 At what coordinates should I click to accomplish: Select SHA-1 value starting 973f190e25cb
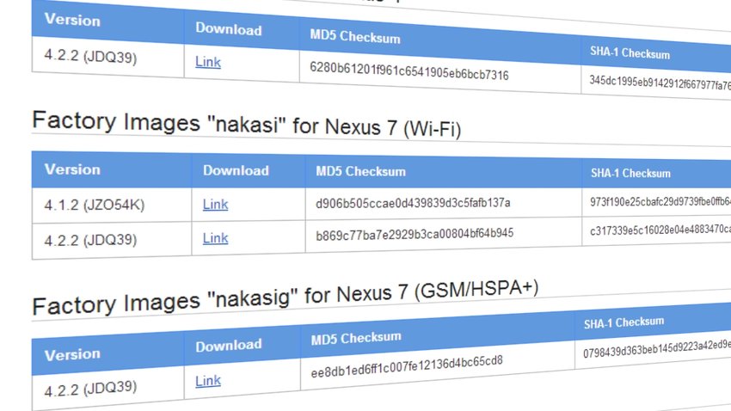(660, 202)
